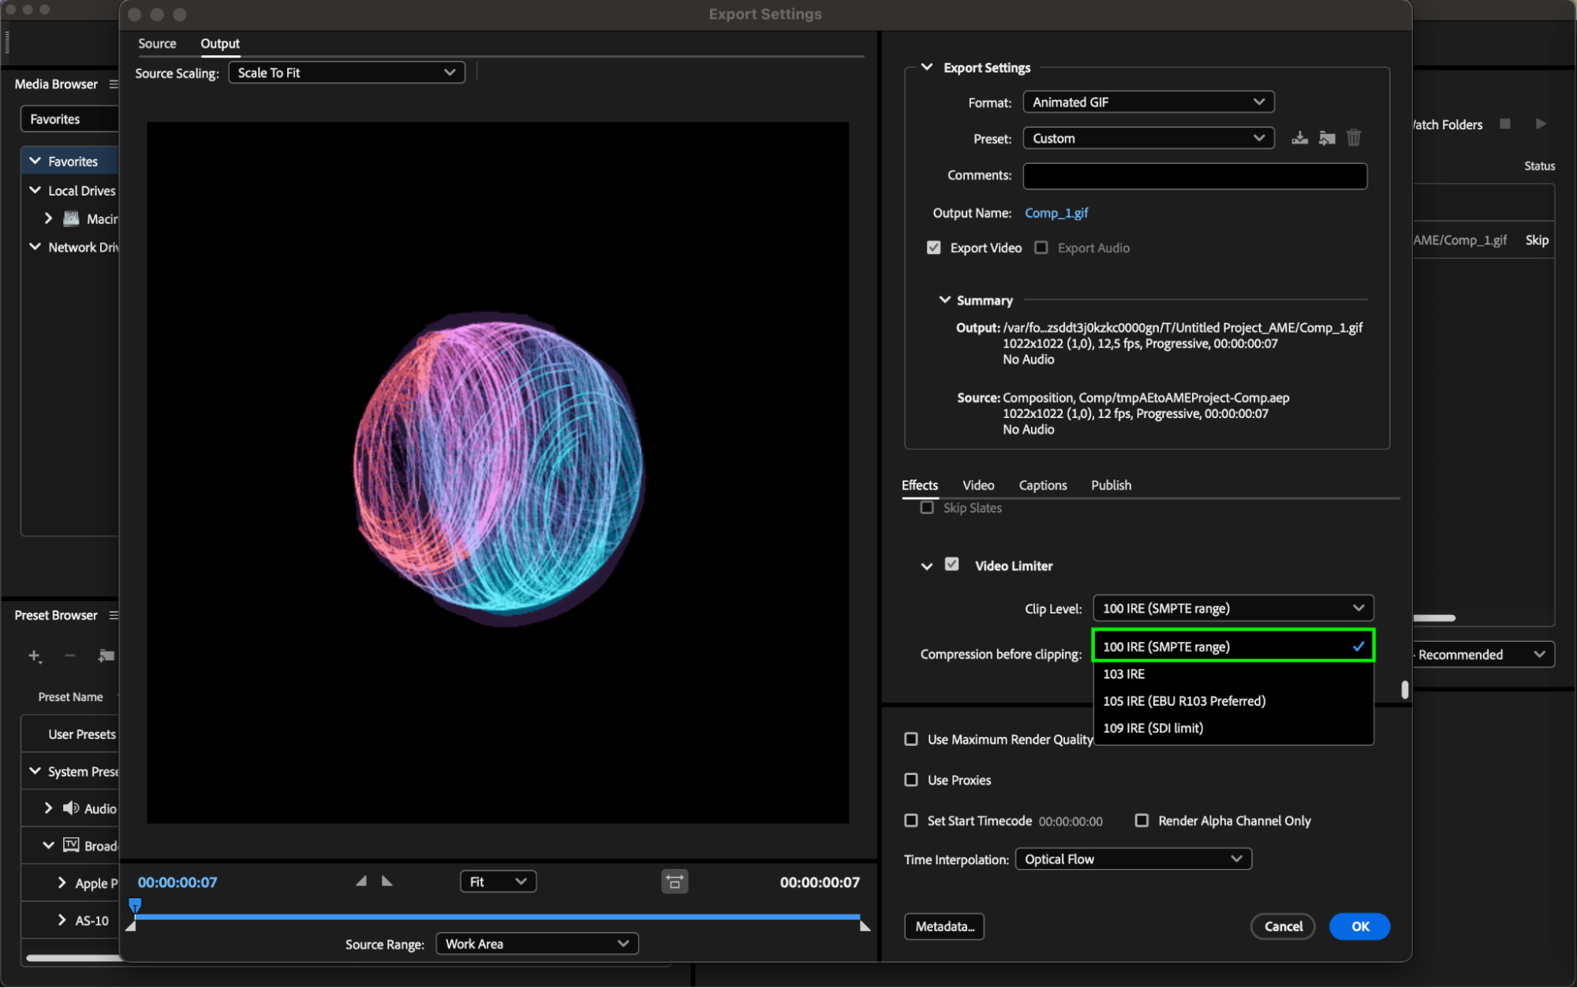The width and height of the screenshot is (1577, 988).
Task: Open the Comp_1.gif output name link
Action: (x=1056, y=213)
